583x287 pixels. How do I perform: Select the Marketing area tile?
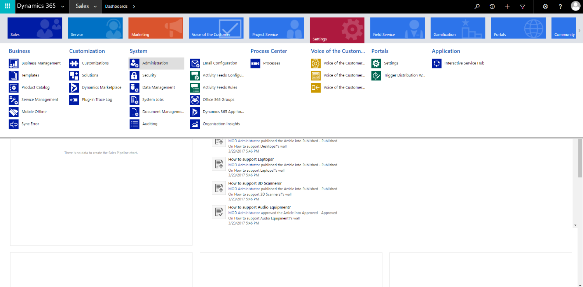pyautogui.click(x=155, y=28)
